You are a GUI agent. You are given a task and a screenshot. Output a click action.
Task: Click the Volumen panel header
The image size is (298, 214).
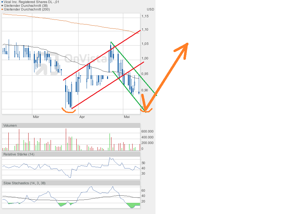71,125
